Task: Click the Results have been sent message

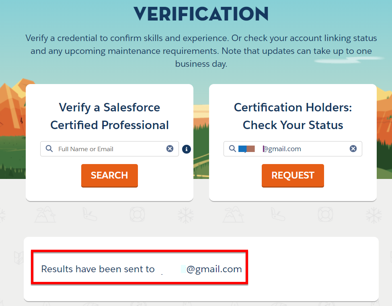Action: (x=142, y=269)
